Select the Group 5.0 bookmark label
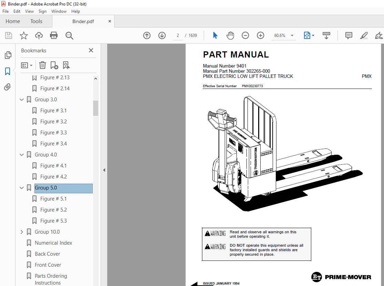 tap(63, 188)
